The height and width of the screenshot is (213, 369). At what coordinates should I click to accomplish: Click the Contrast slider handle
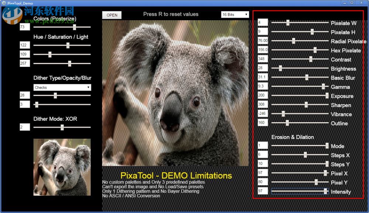tap(310, 59)
